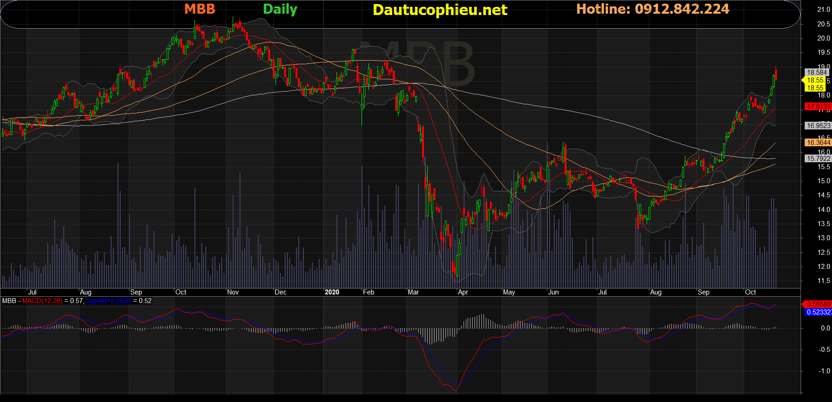The width and height of the screenshot is (832, 402).
Task: Select the blue 0.523327 signal value tag
Action: point(818,312)
